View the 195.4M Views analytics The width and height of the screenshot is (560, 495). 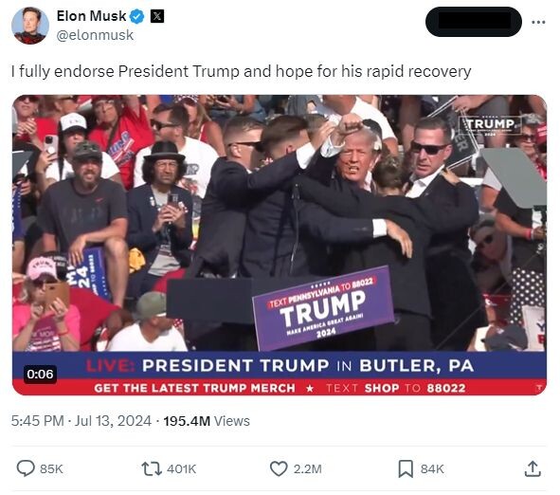click(207, 421)
